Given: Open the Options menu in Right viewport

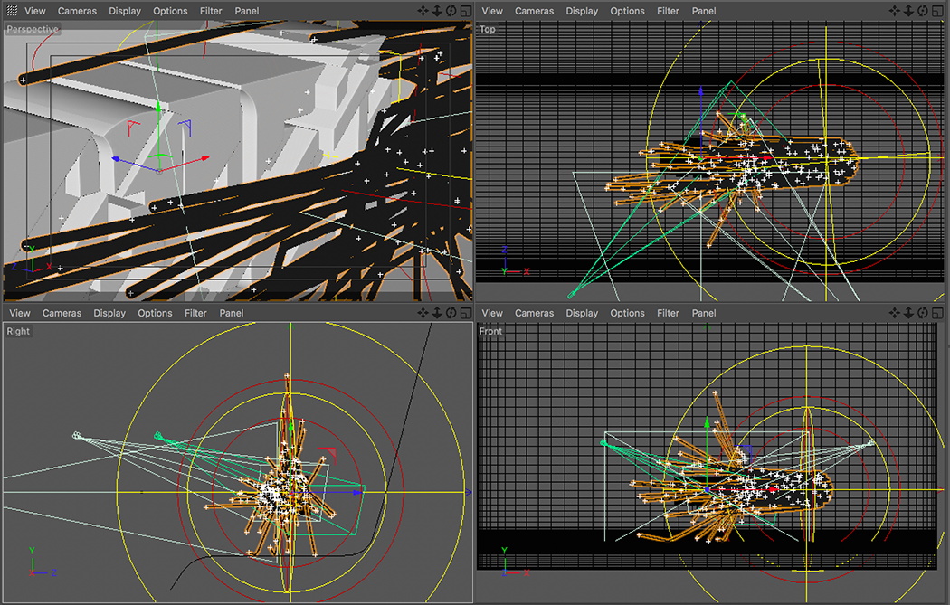Looking at the screenshot, I should (155, 313).
